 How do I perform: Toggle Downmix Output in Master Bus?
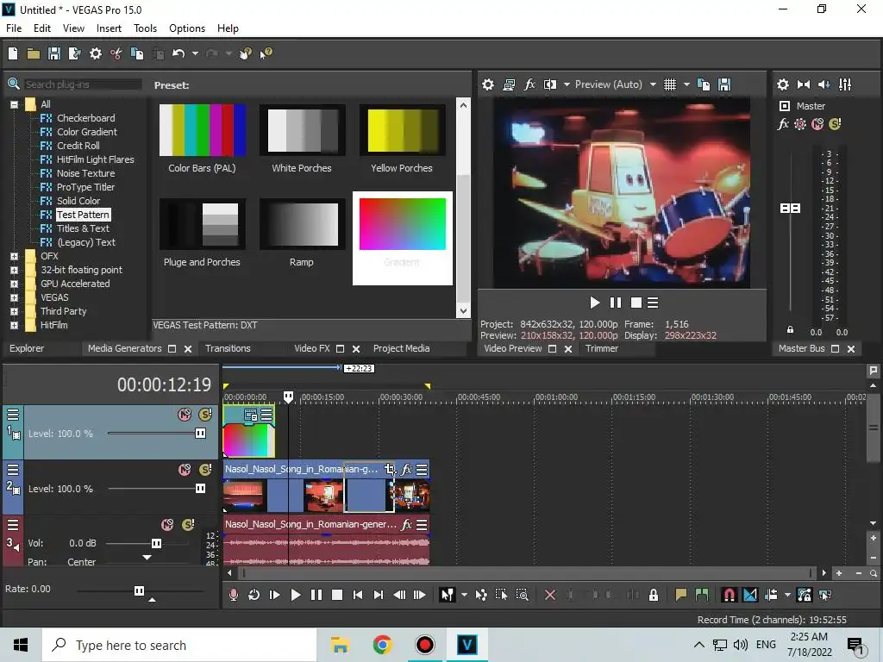pyautogui.click(x=804, y=84)
